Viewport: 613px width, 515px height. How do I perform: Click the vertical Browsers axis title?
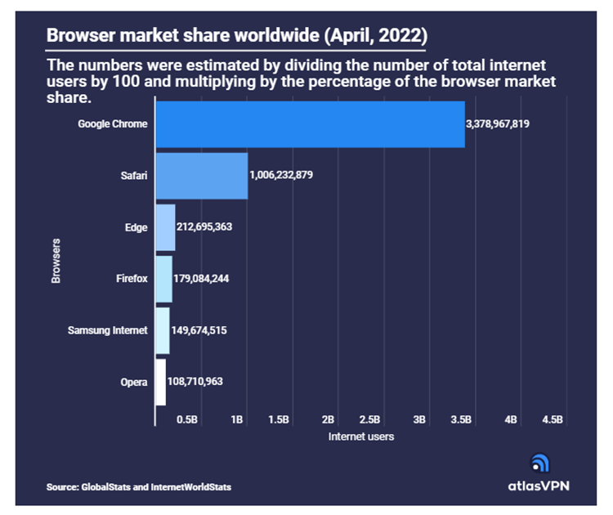(56, 260)
